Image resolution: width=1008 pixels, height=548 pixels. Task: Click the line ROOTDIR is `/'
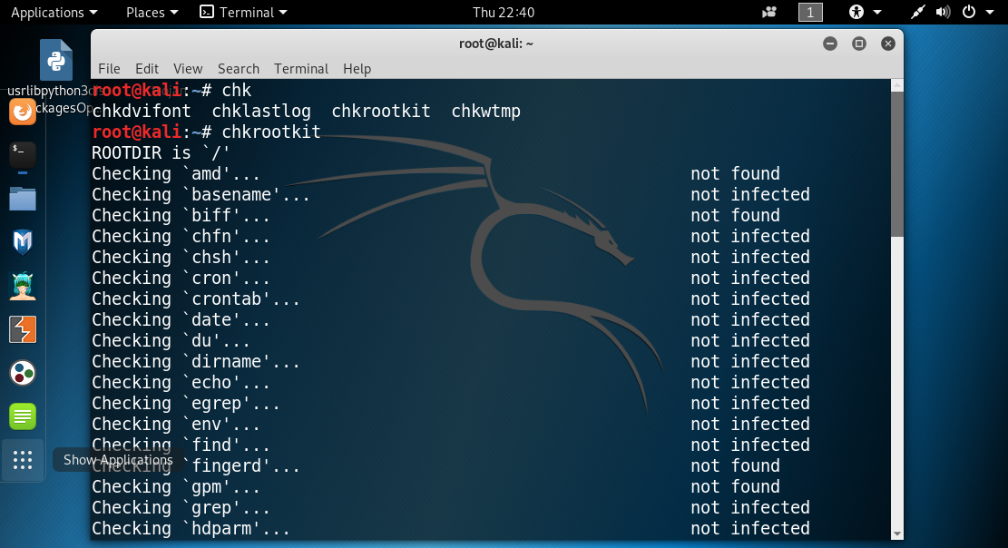(161, 153)
